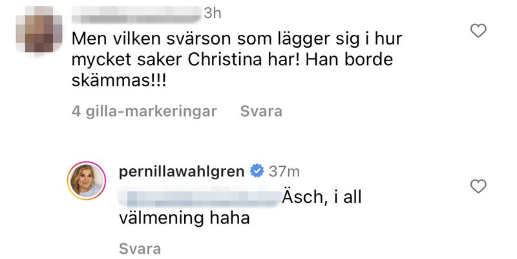Click the 37m timestamp
517x259 pixels.
pyautogui.click(x=284, y=171)
